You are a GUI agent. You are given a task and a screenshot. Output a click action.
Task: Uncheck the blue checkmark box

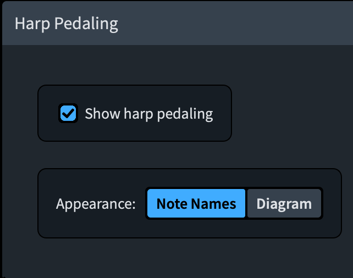pos(68,114)
